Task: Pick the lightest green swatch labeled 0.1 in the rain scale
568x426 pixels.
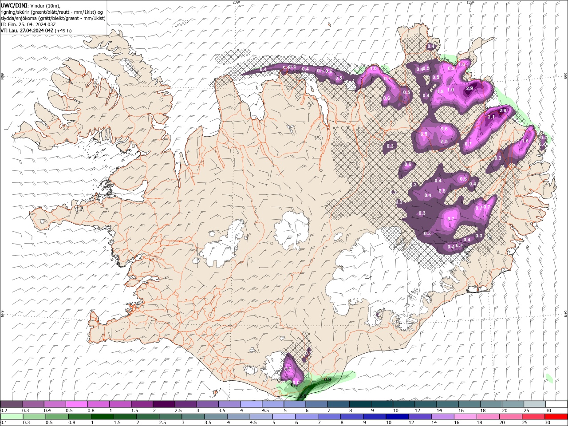Action: click(12, 417)
